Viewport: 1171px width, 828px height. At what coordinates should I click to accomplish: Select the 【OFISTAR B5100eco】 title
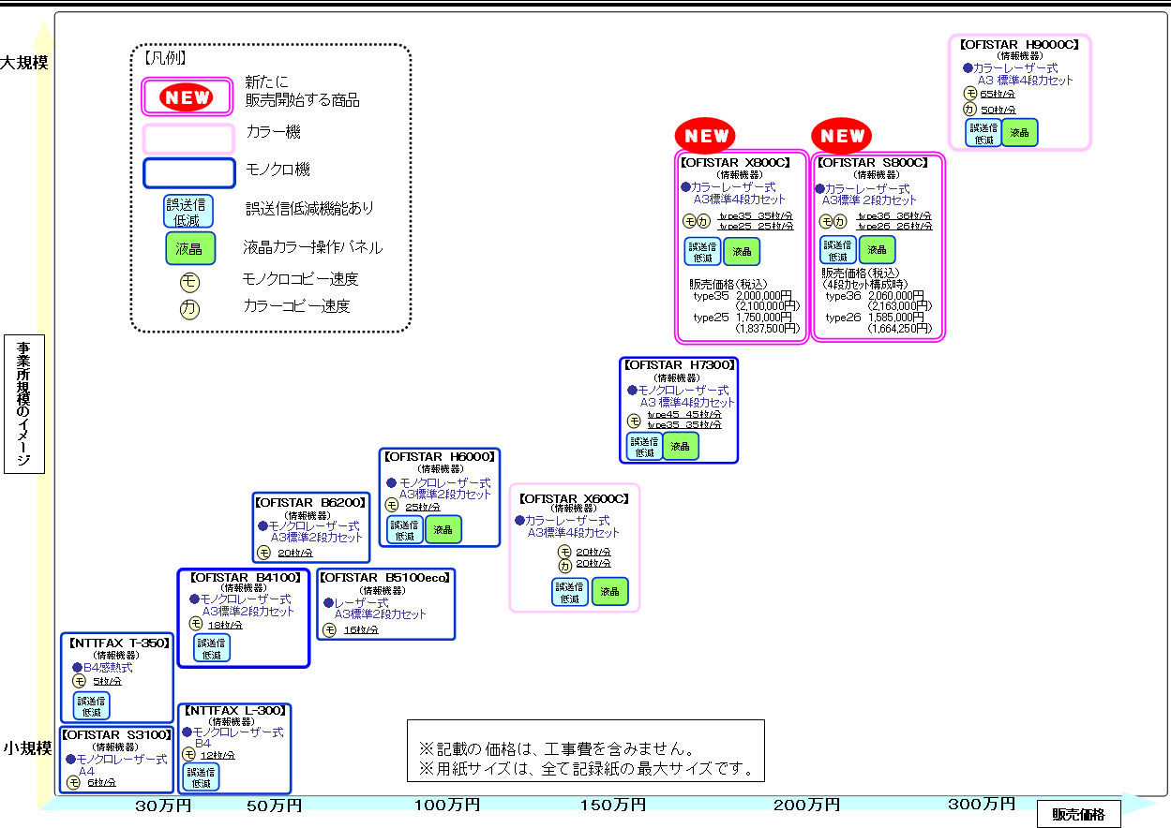386,577
